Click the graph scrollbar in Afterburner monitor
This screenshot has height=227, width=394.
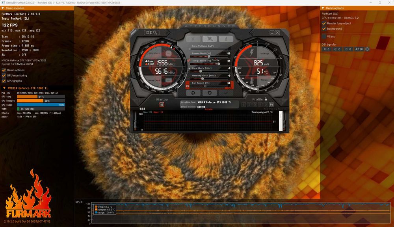[x=281, y=121]
